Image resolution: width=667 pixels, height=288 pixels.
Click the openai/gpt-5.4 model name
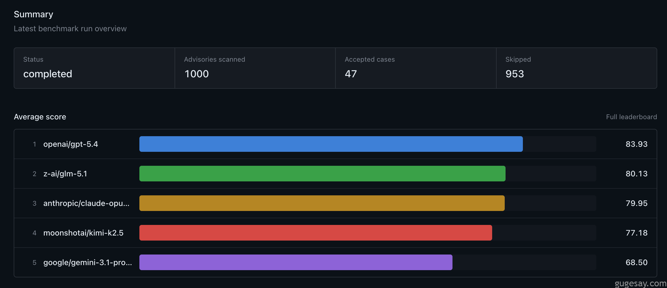(71, 144)
